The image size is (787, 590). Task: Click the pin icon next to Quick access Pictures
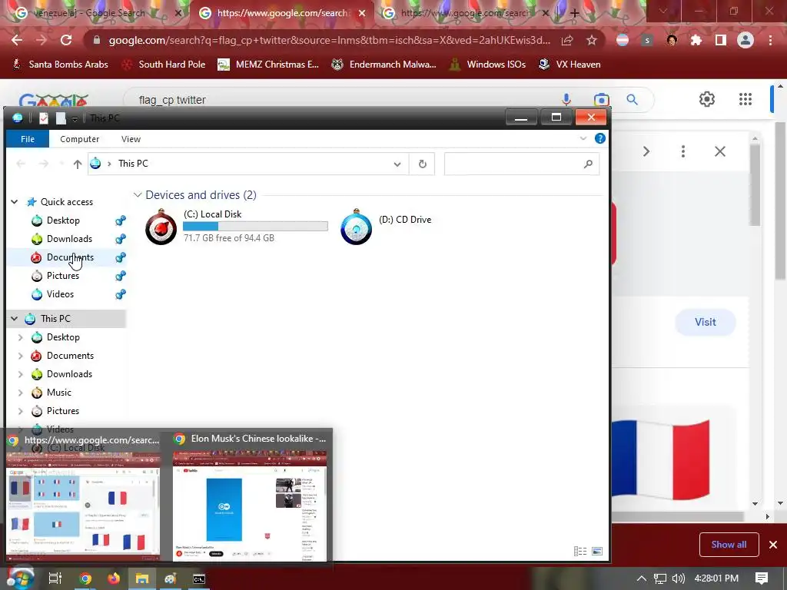pyautogui.click(x=121, y=276)
